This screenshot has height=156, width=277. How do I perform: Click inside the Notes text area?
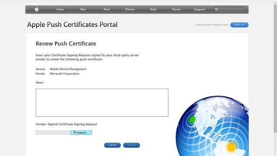click(x=102, y=103)
